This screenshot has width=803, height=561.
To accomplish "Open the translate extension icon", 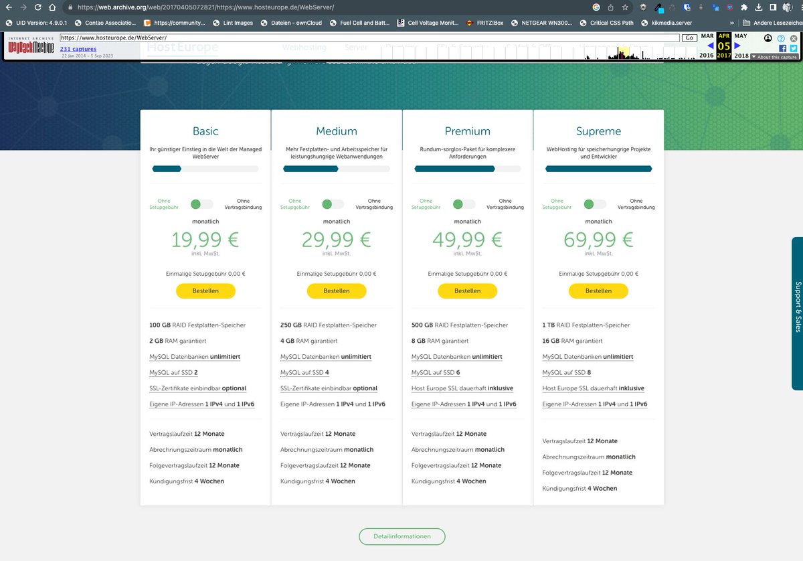I will [x=715, y=7].
